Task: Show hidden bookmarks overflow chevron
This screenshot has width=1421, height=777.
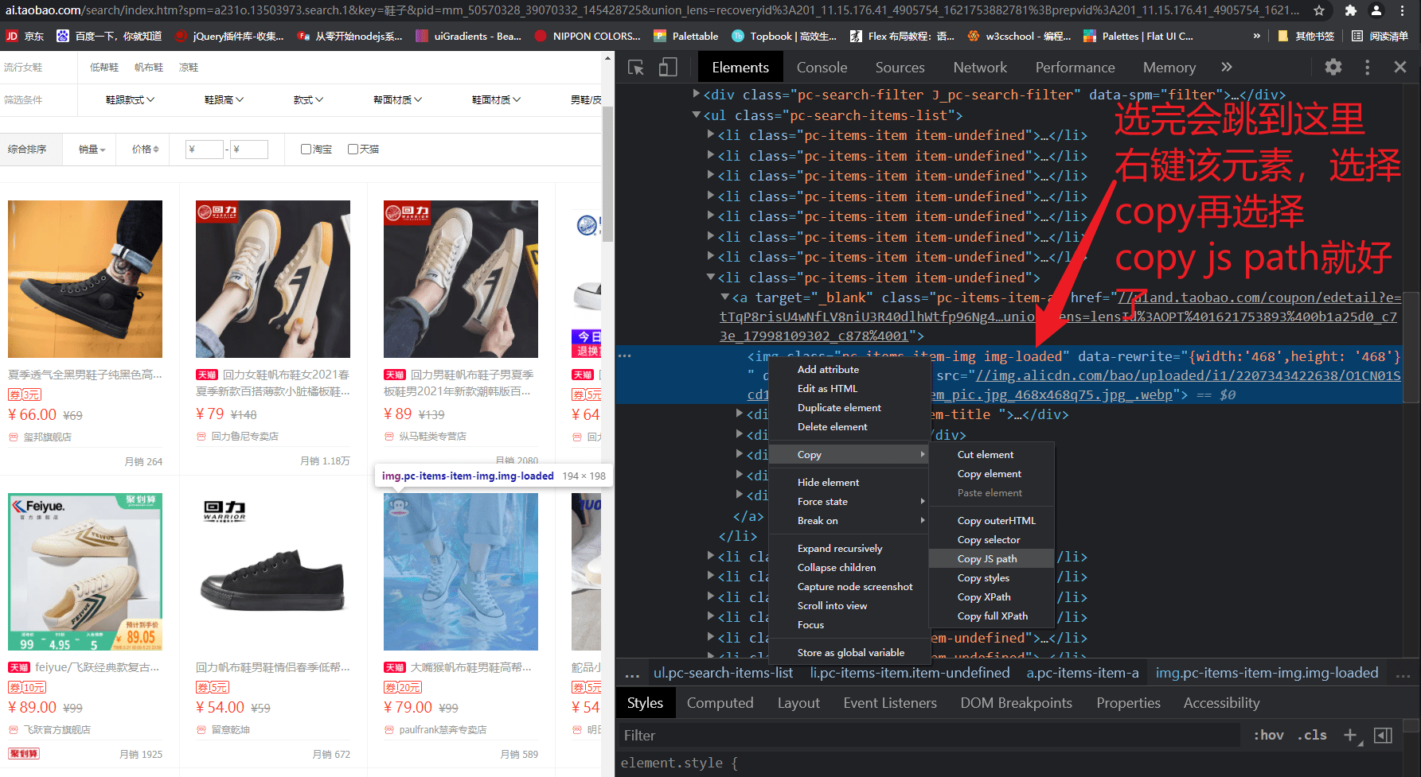Action: [1257, 36]
